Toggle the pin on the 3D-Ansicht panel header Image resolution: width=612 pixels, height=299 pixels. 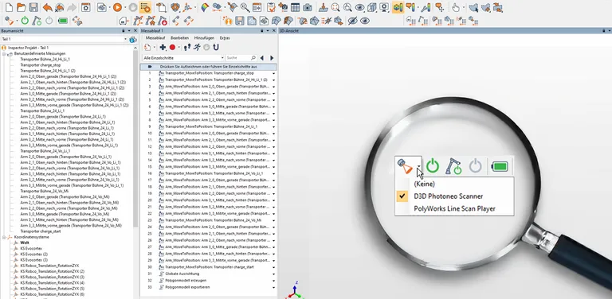604,30
